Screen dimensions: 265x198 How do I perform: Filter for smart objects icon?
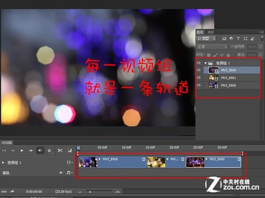[x=253, y=39]
